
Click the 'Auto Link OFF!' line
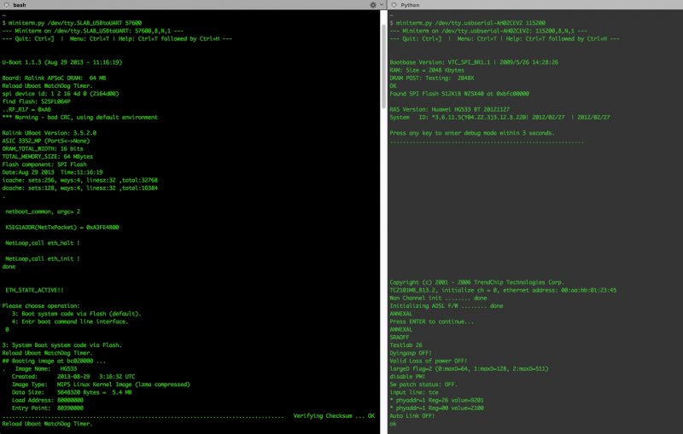pos(412,416)
